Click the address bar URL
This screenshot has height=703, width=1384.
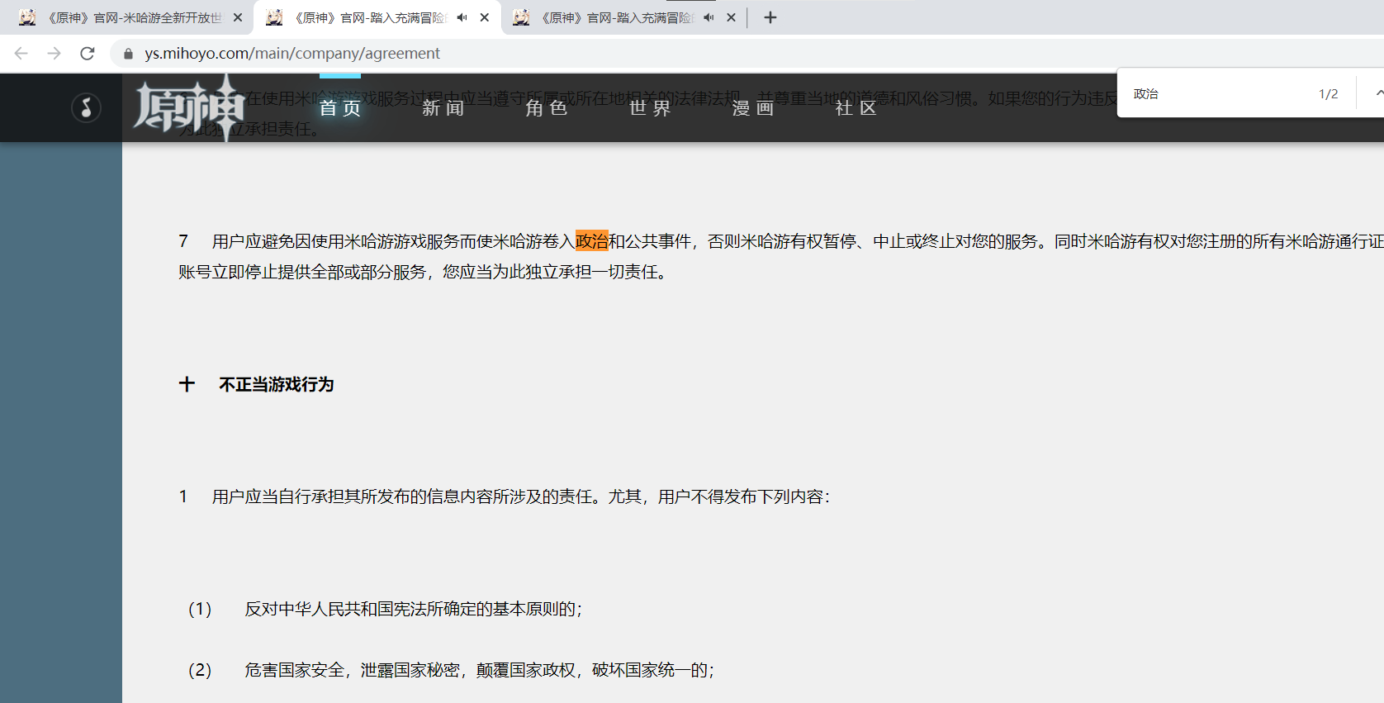[x=292, y=54]
